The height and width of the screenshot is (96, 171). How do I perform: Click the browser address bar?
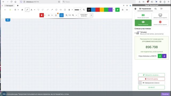(40, 2)
